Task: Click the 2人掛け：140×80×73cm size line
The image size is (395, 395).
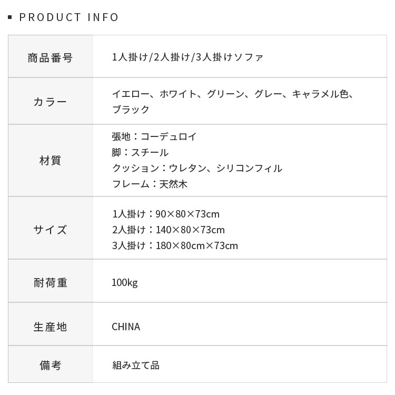Action: [x=168, y=230]
